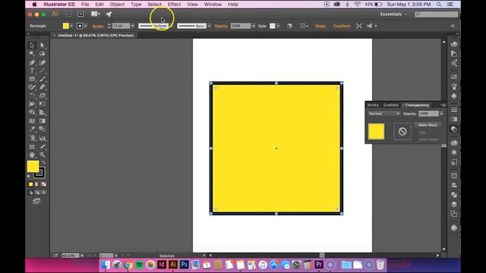Image resolution: width=486 pixels, height=273 pixels.
Task: Select the Hand tool
Action: pyautogui.click(x=32, y=155)
